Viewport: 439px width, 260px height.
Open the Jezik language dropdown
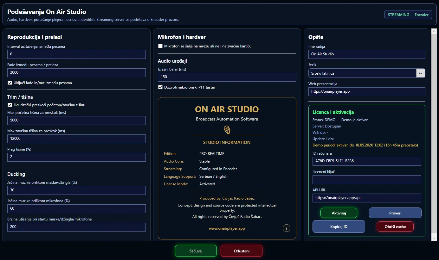point(367,73)
